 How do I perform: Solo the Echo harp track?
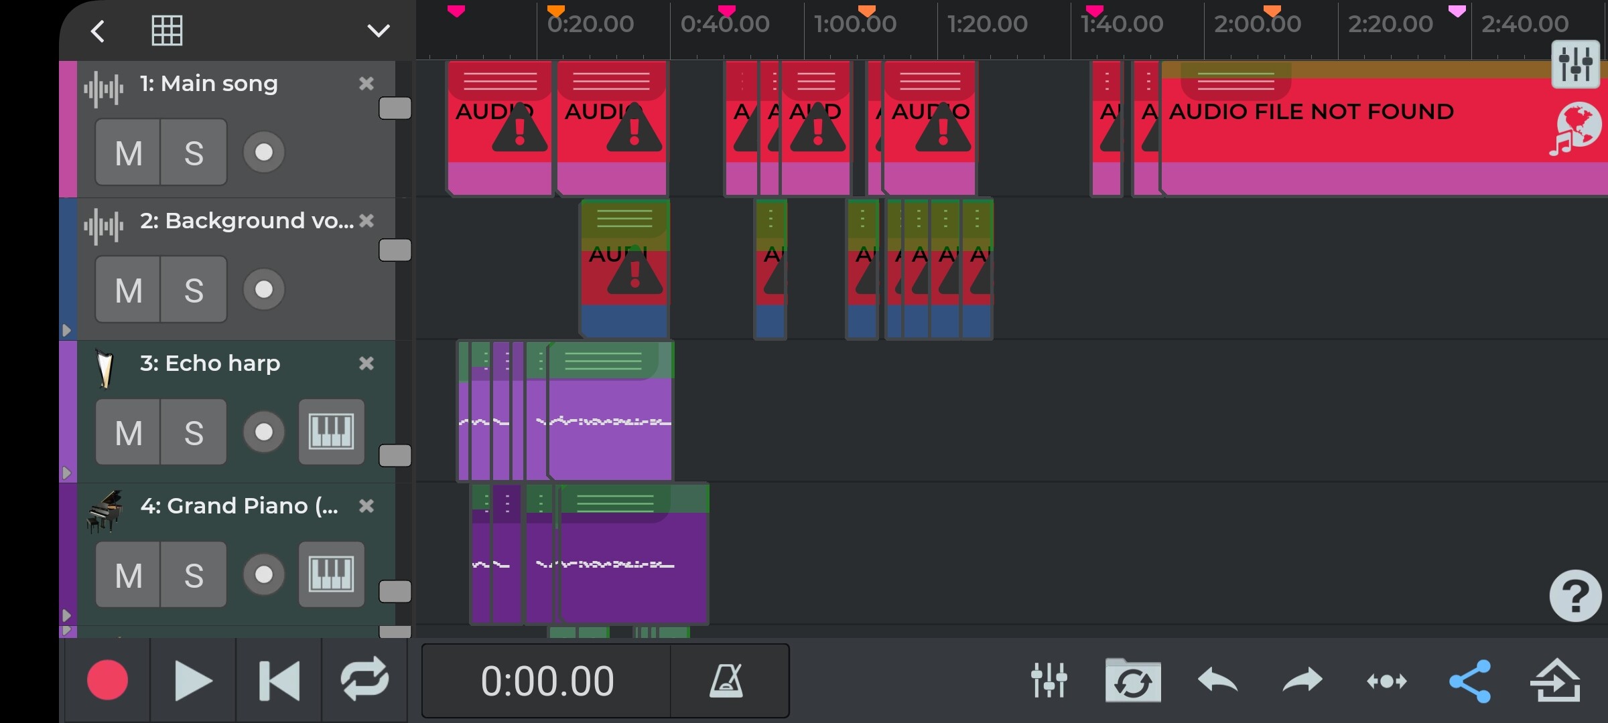(194, 432)
